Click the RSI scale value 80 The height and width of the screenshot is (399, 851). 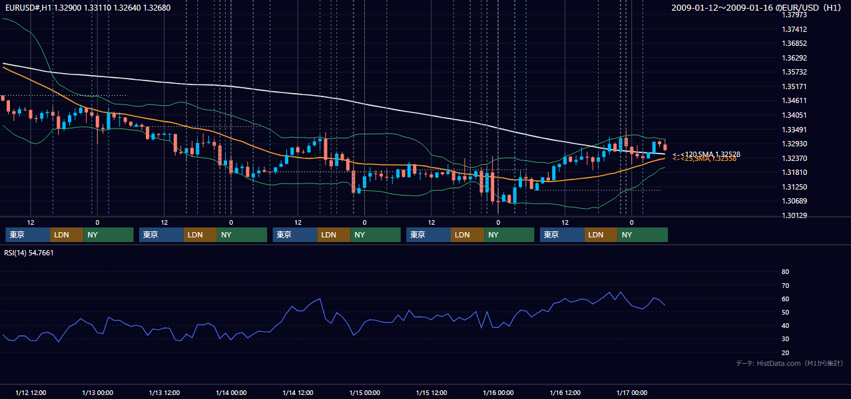pos(785,272)
